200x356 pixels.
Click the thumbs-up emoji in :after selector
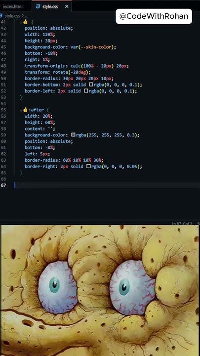point(25,110)
